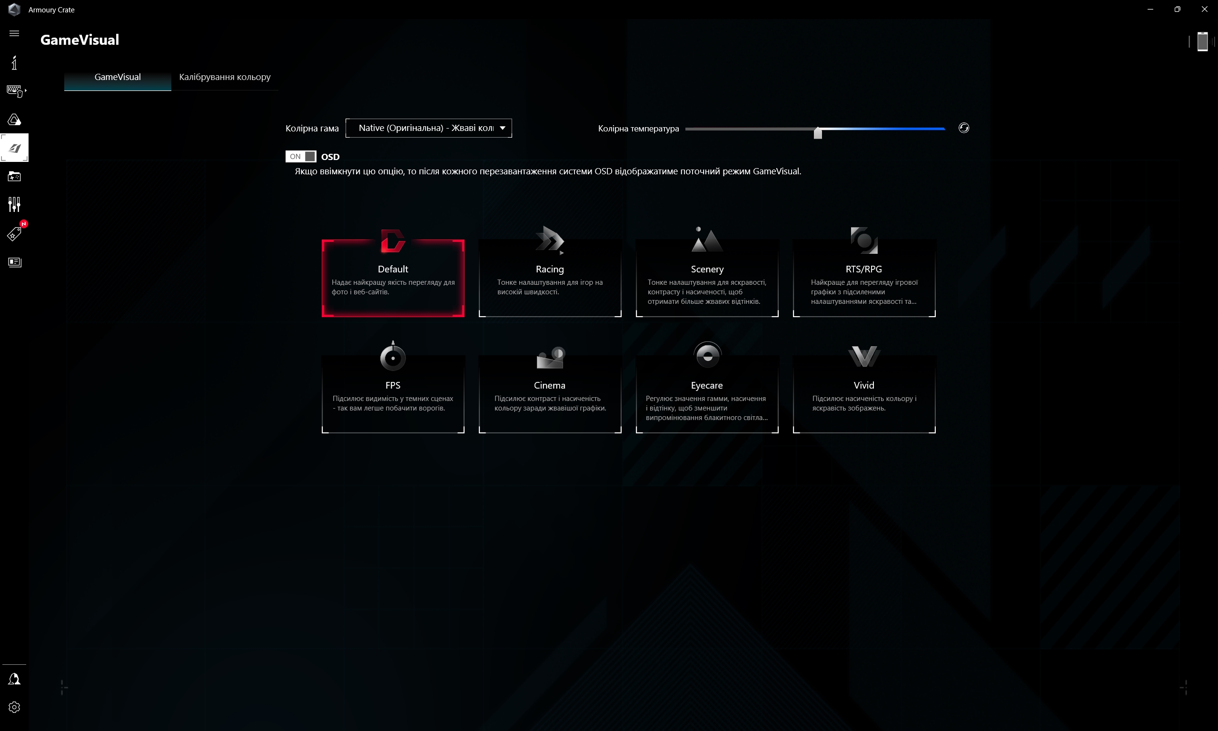Viewport: 1218px width, 731px height.
Task: Switch to Калібрування кольору tab
Action: coord(225,77)
